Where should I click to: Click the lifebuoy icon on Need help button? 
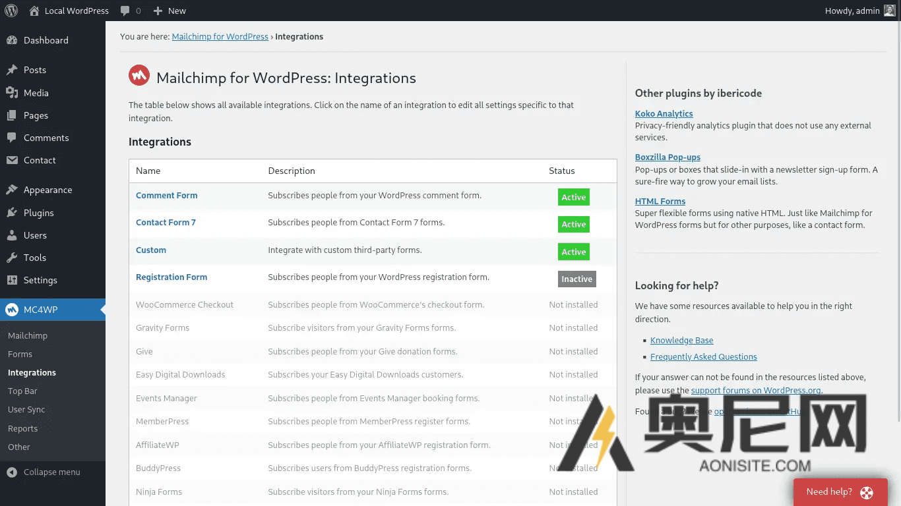click(866, 492)
